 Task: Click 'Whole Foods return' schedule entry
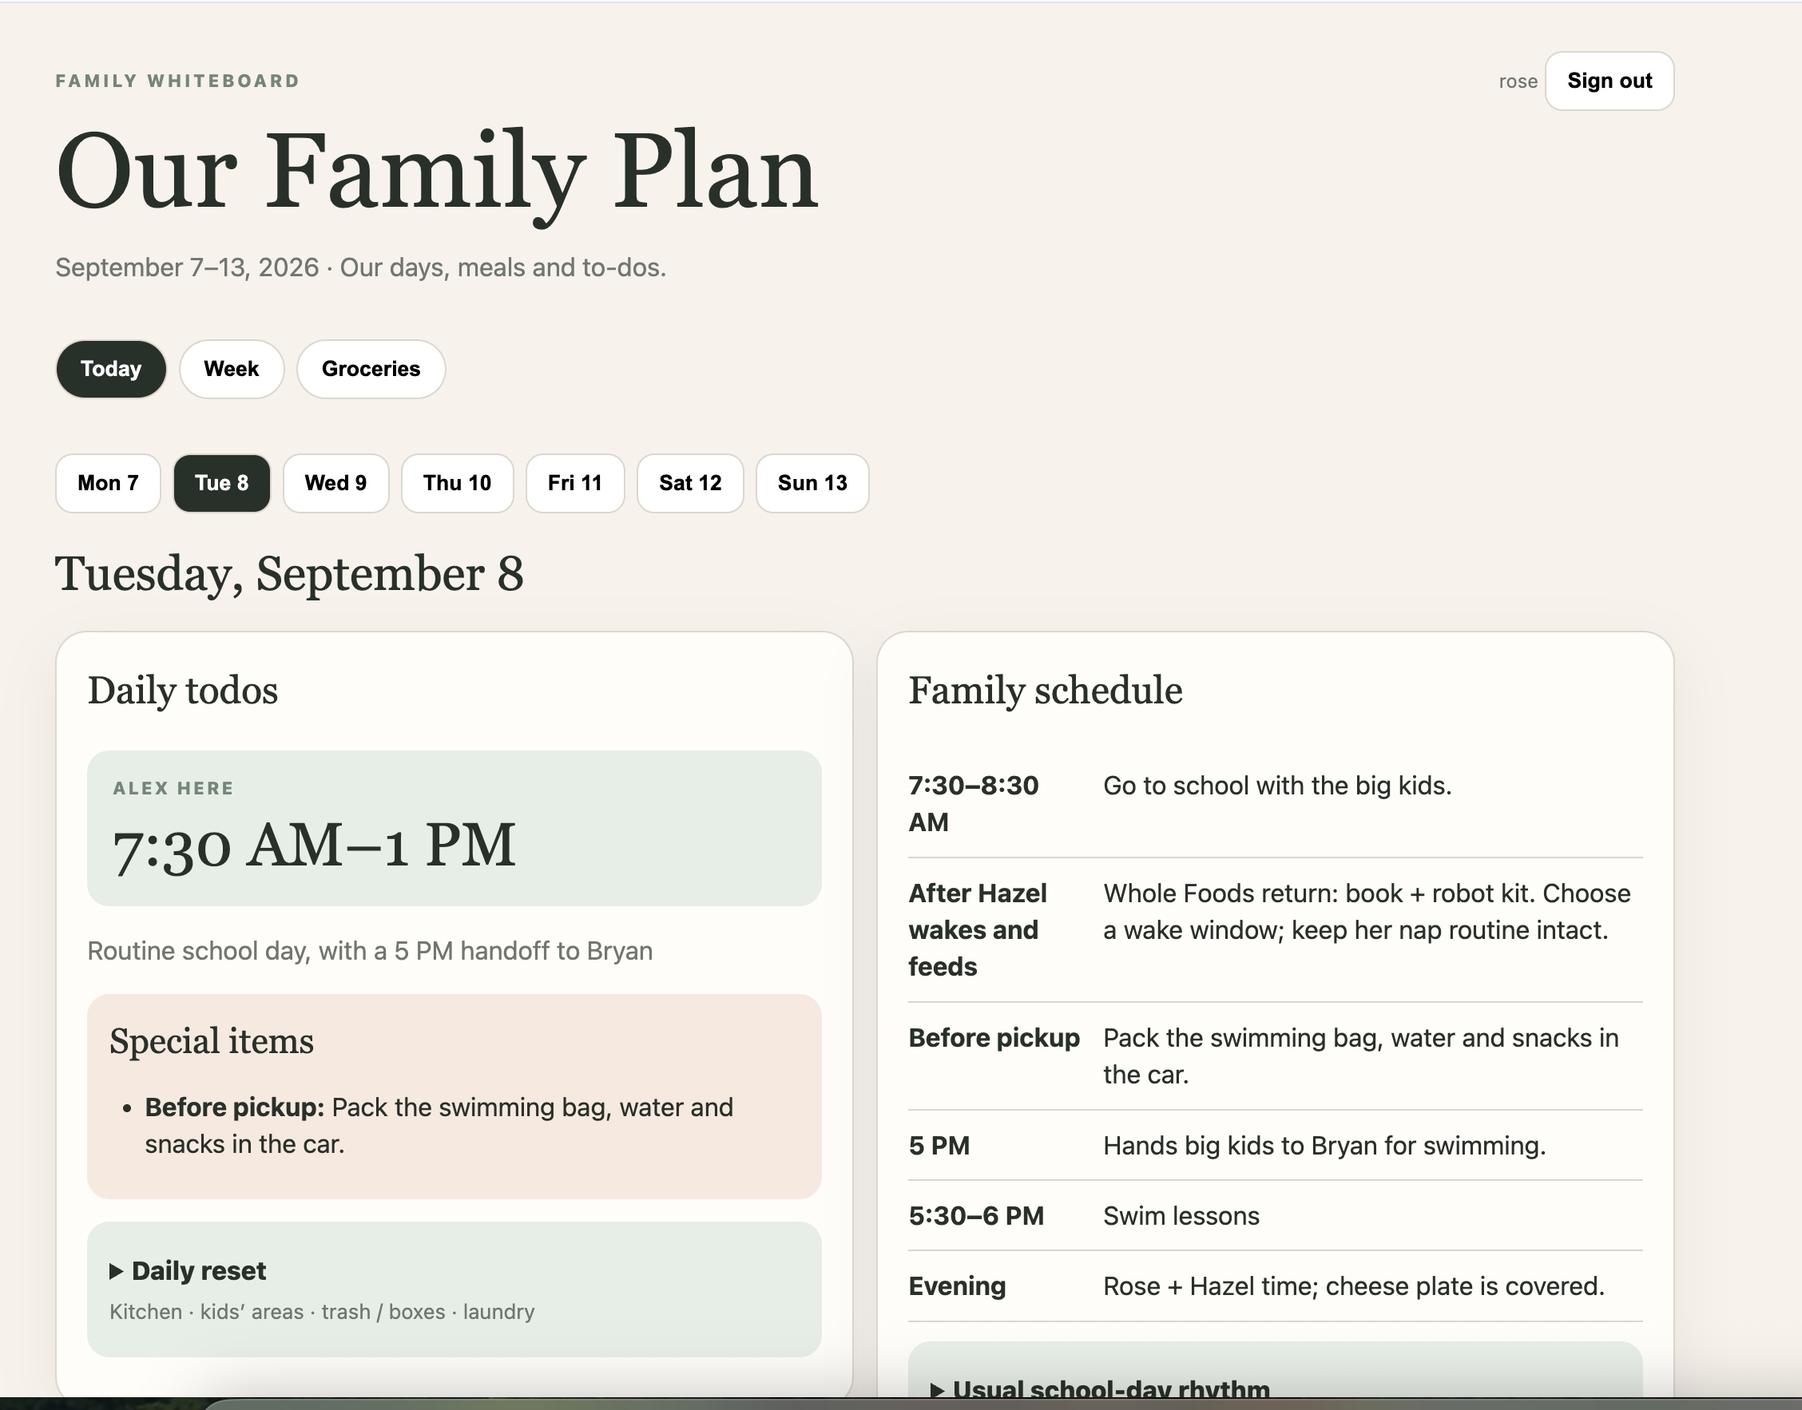pyautogui.click(x=1367, y=913)
